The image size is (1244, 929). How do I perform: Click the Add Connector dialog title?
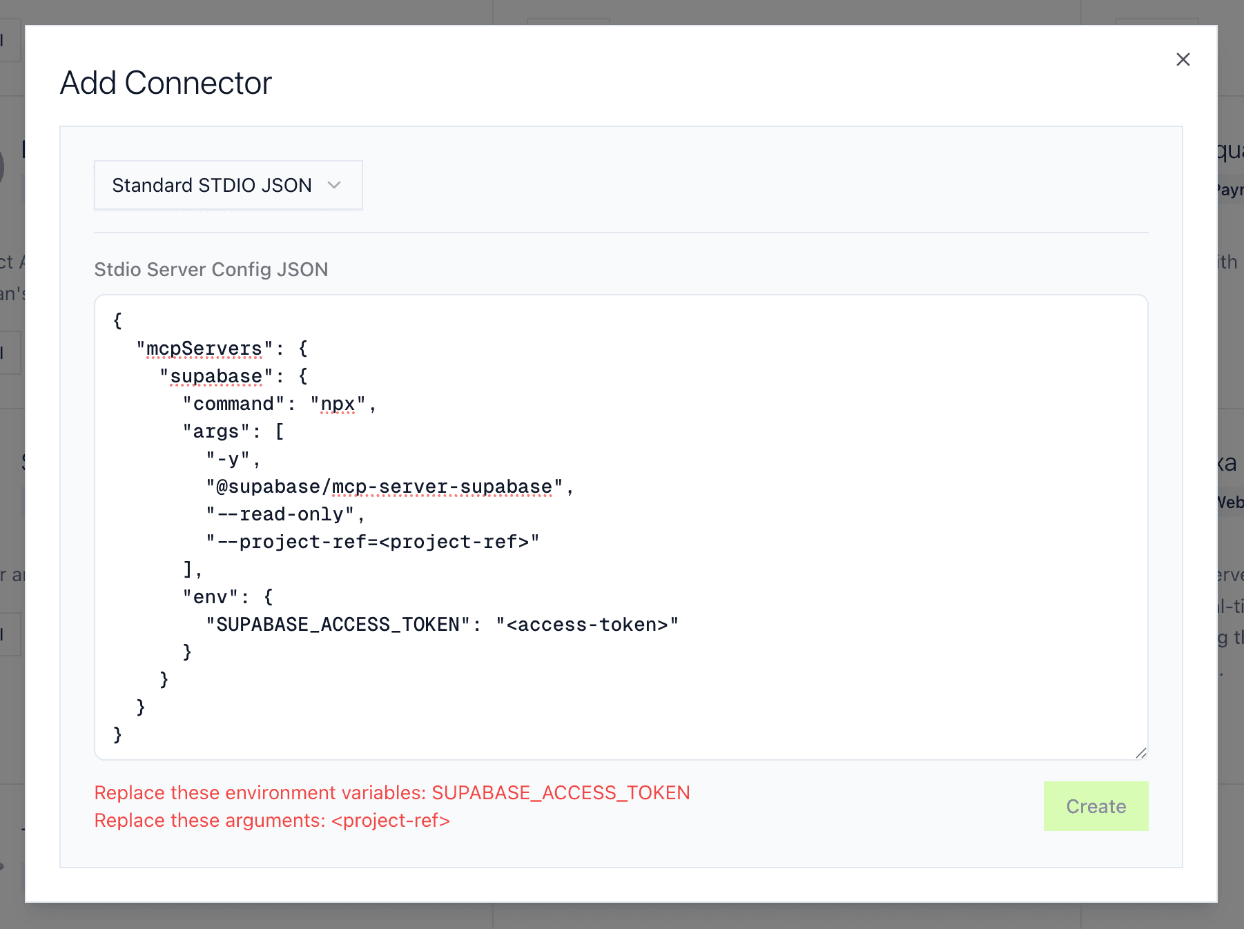tap(166, 83)
